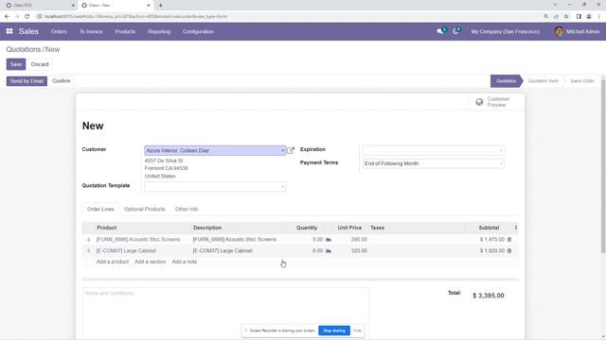
Task: Open forecast chart icon for Acoustic Bloc Screens
Action: pos(329,239)
